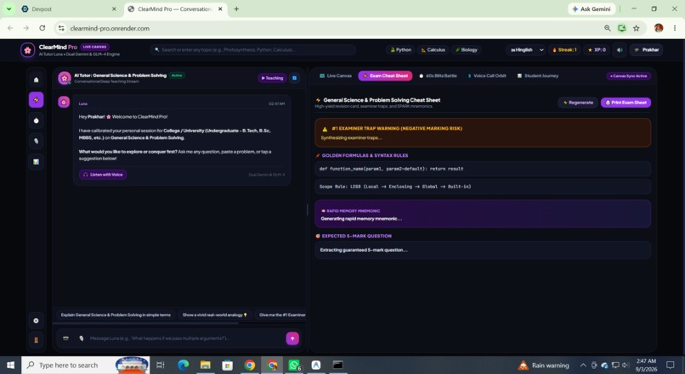Click the view site information icon
685x374 pixels.
click(x=61, y=28)
